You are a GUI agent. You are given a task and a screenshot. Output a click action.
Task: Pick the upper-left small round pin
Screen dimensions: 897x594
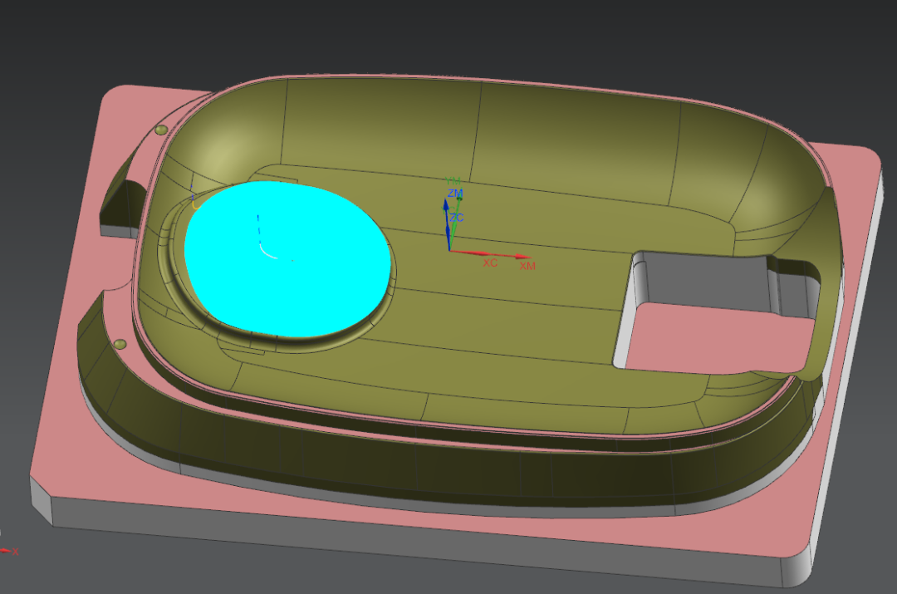click(x=161, y=130)
